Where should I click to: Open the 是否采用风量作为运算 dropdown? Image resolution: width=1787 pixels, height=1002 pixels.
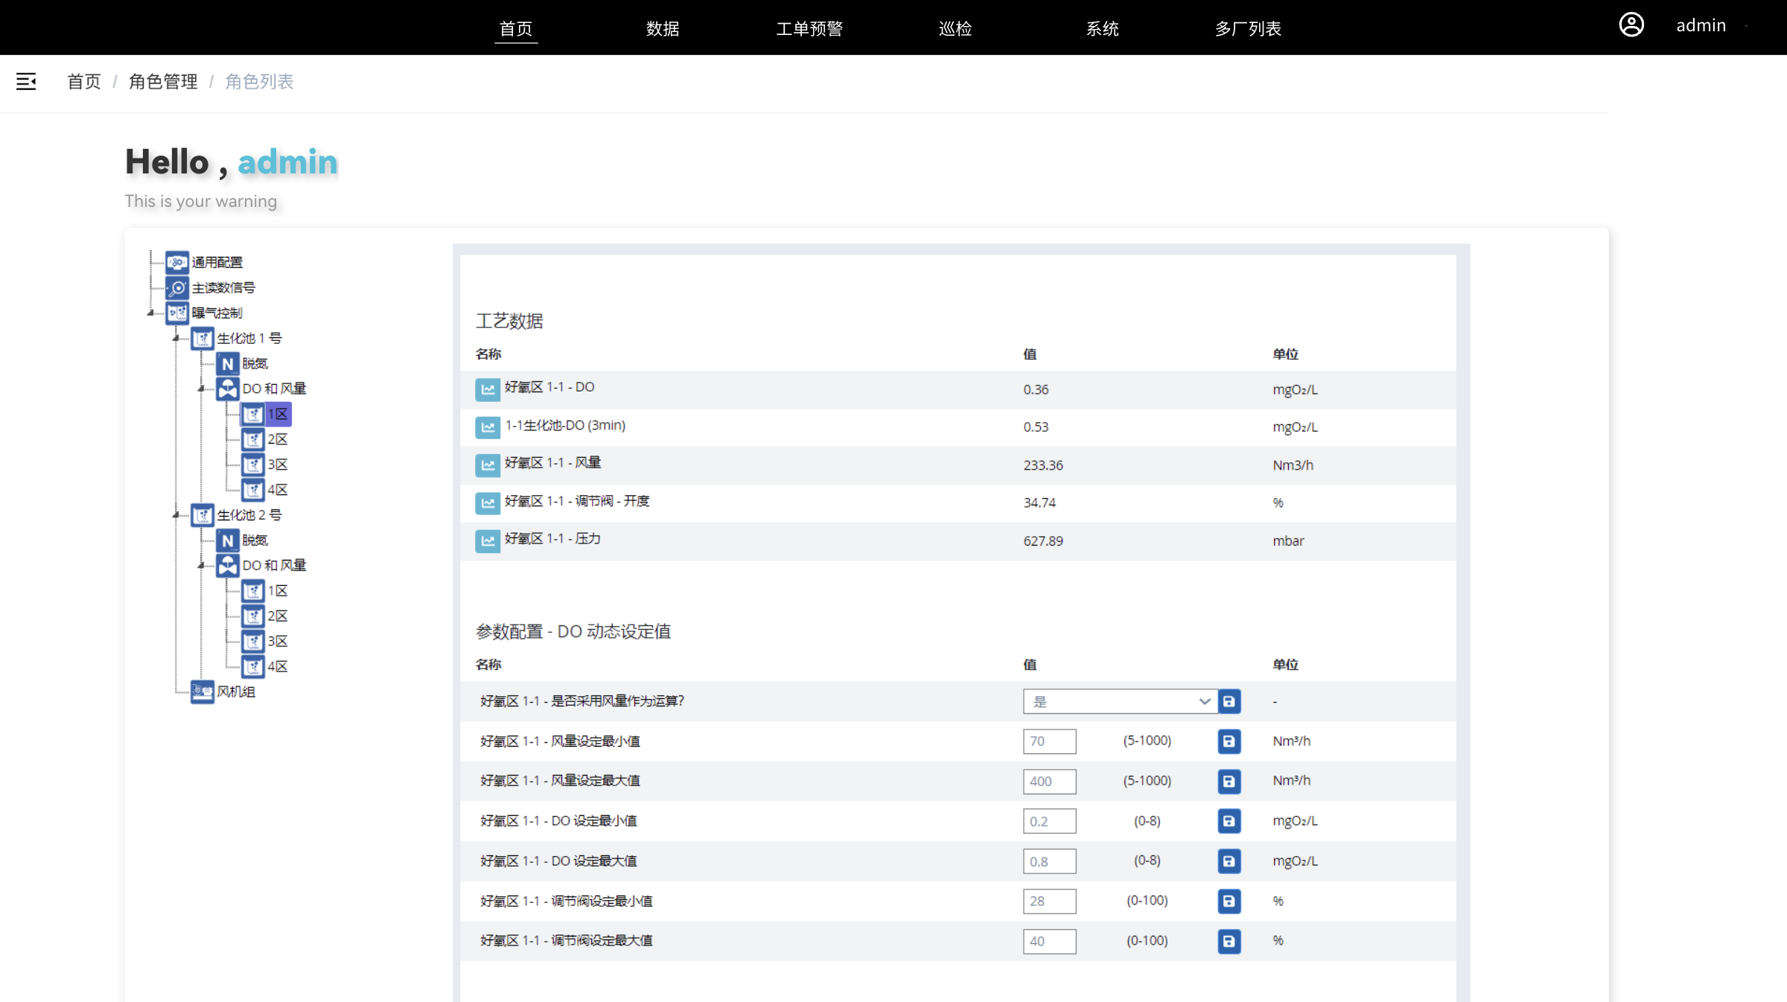click(x=1119, y=701)
